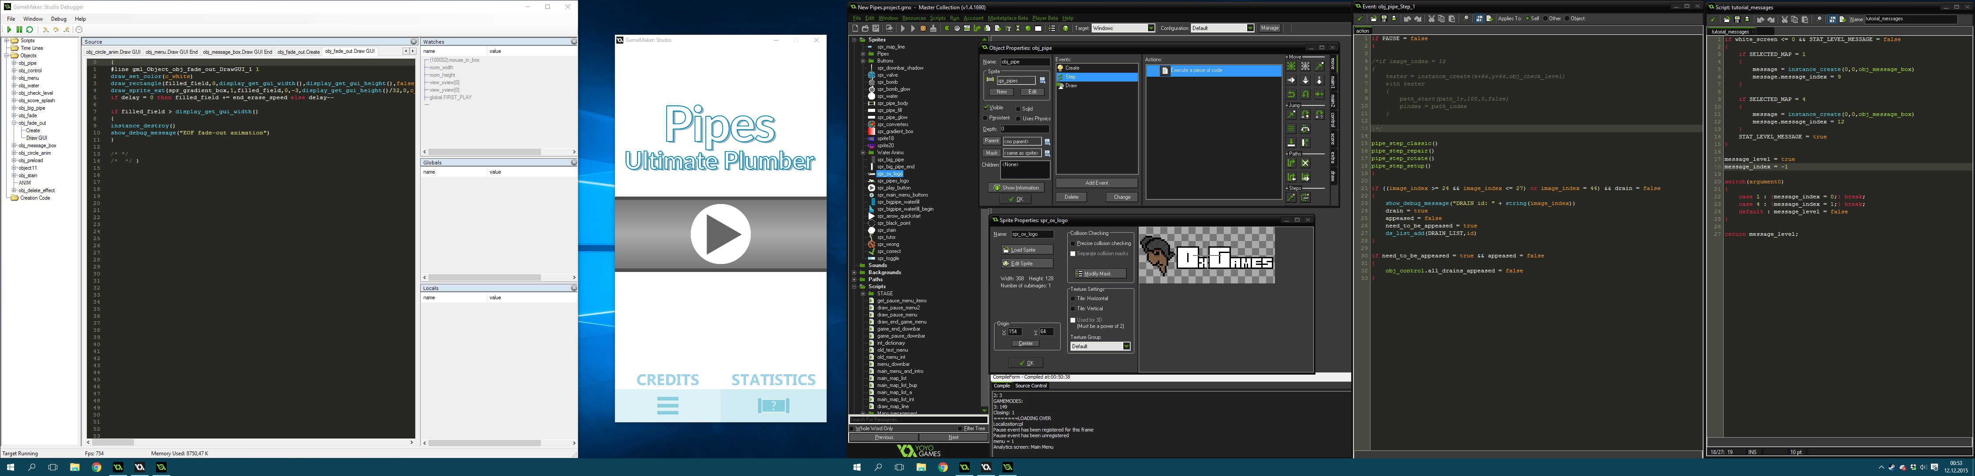This screenshot has height=476, width=1975.
Task: Click the help question mark toolbar icon
Action: (x=1066, y=28)
